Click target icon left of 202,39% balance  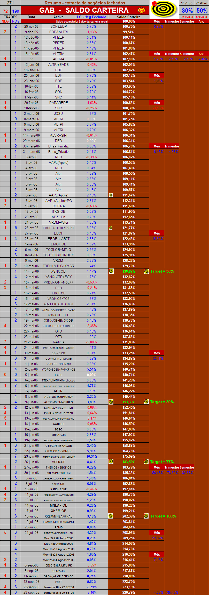[x=111, y=516]
